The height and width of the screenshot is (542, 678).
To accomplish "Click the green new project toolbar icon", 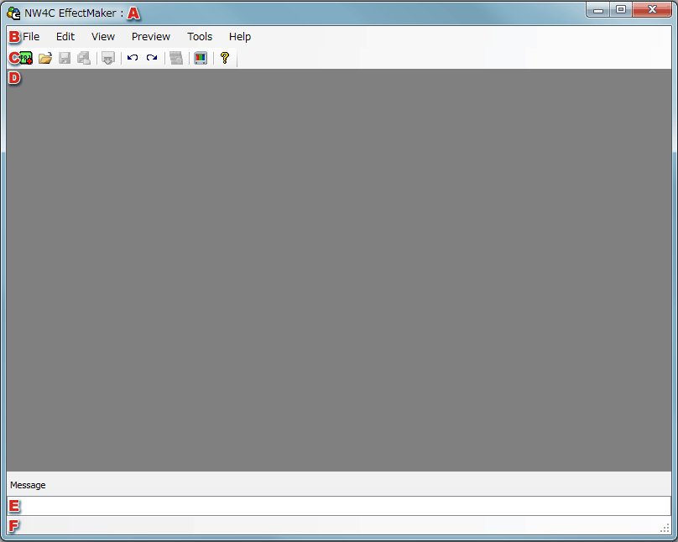I will [26, 58].
